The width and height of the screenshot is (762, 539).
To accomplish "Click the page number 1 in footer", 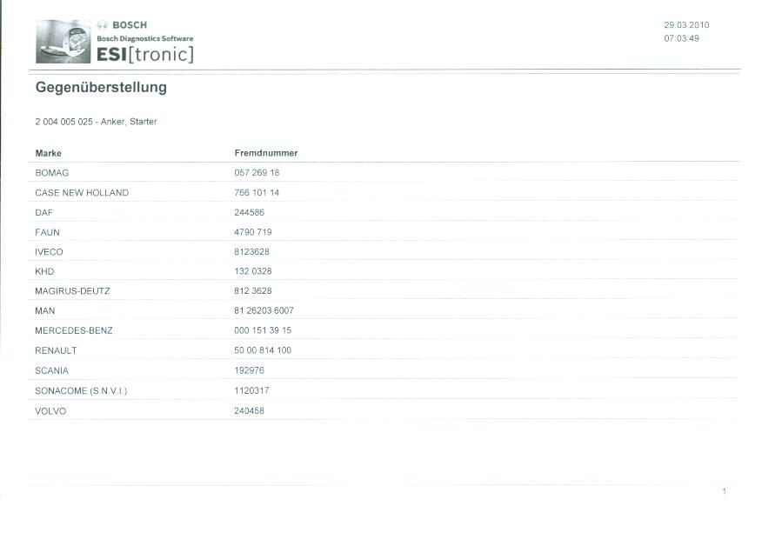I will pyautogui.click(x=724, y=491).
